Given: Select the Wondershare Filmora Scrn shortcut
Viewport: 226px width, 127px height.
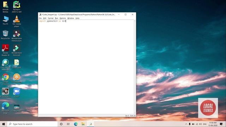Looking at the screenshot, I should point(17,36).
